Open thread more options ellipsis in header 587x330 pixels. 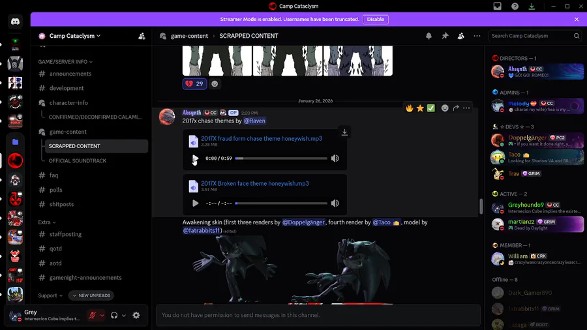(x=477, y=36)
